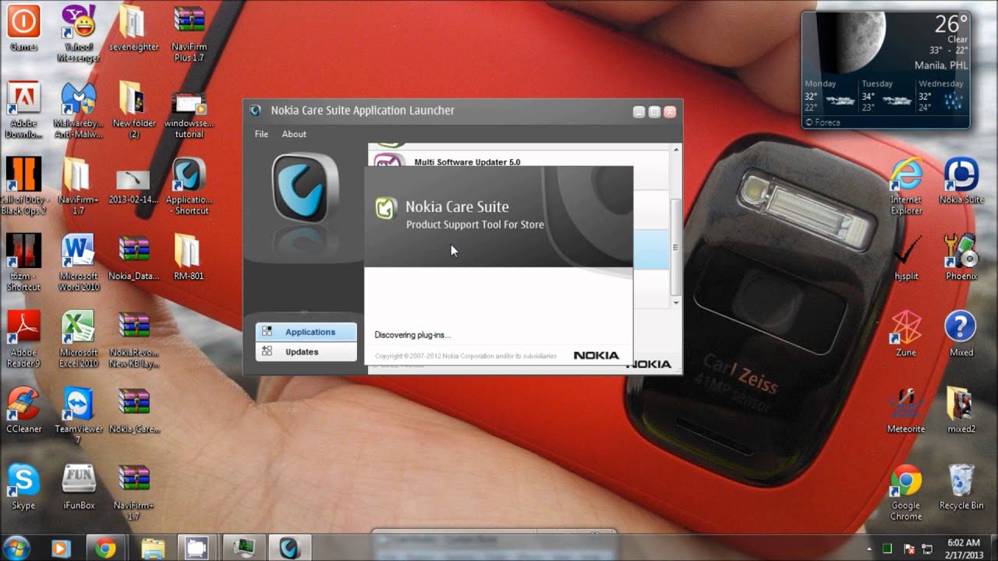Viewport: 998px width, 561px height.
Task: Launch Phoenix from the desktop
Action: tap(961, 258)
